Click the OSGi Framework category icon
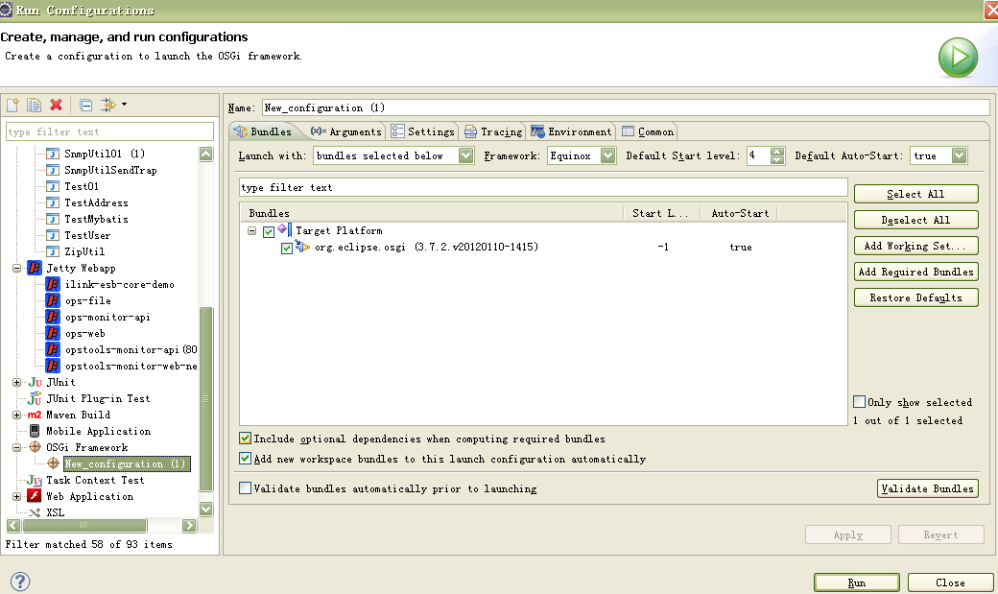The width and height of the screenshot is (998, 594). coord(35,447)
